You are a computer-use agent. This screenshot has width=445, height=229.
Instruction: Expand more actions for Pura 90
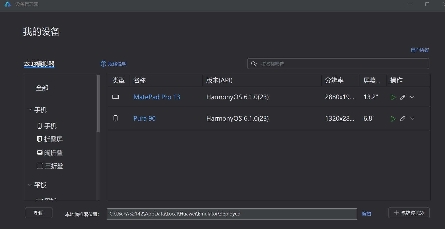tap(412, 119)
